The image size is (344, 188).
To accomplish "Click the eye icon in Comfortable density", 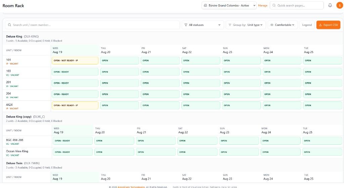I will point(272,25).
